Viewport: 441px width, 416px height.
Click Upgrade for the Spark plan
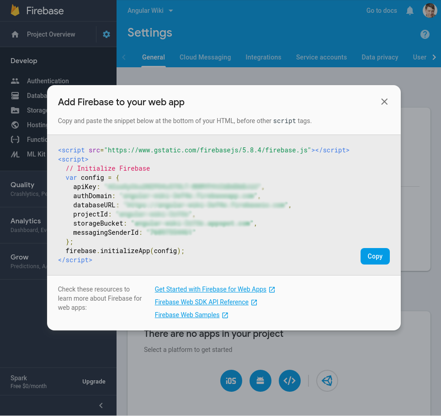coord(94,382)
